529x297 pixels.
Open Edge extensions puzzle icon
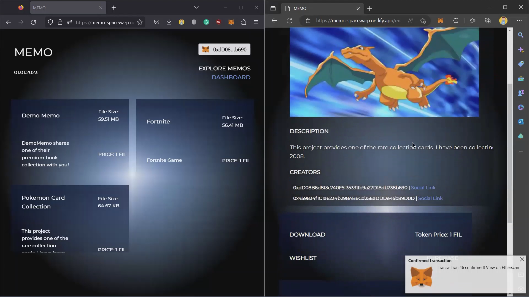pos(456,21)
